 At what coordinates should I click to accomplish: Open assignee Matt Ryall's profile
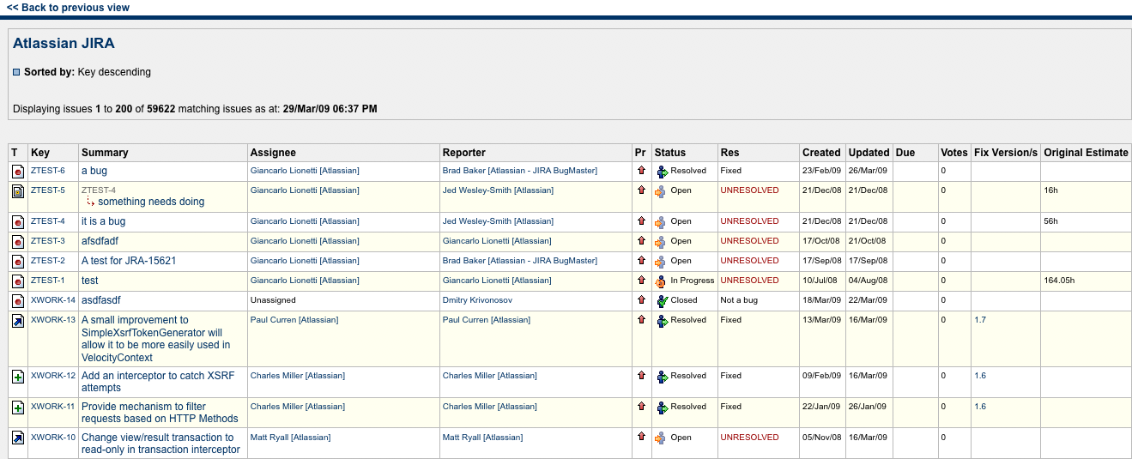[290, 438]
